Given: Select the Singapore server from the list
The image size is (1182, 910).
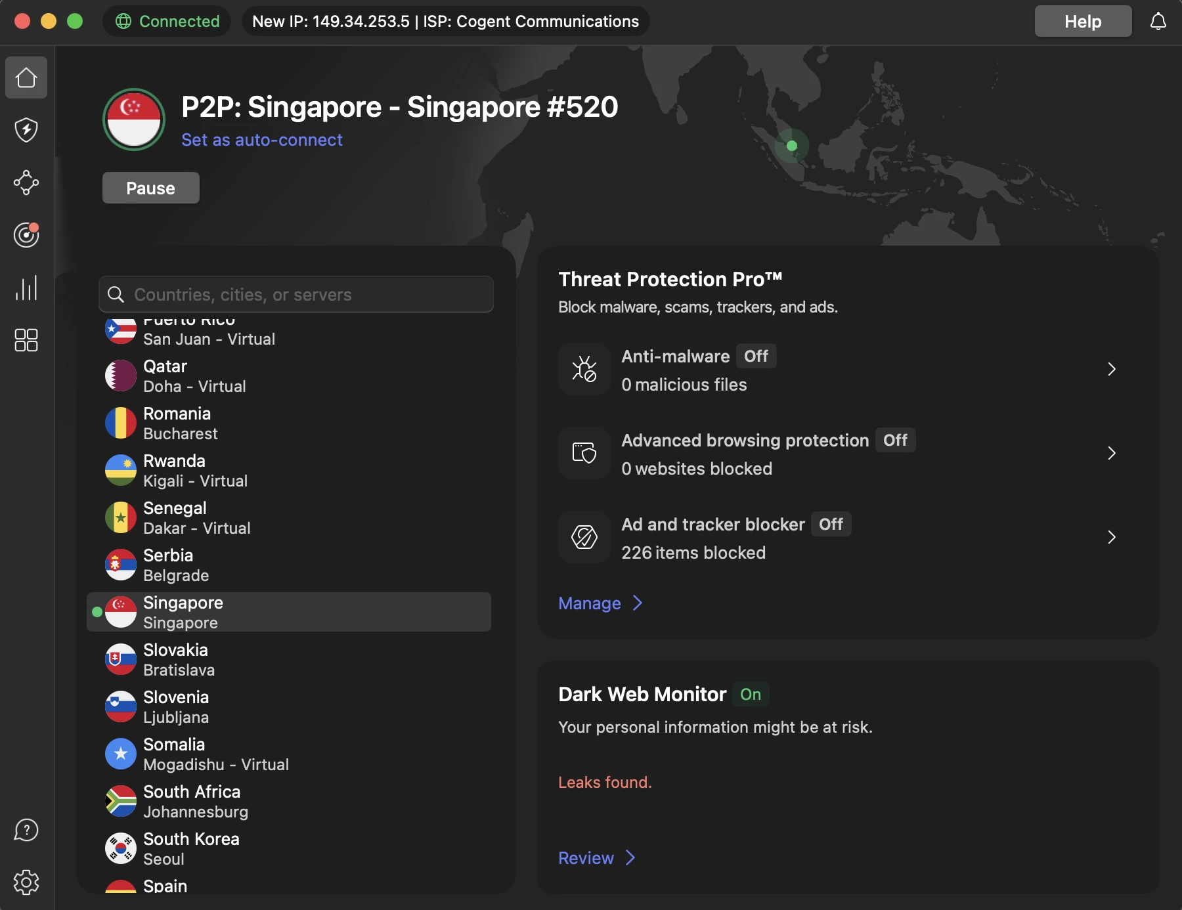Looking at the screenshot, I should coord(289,611).
